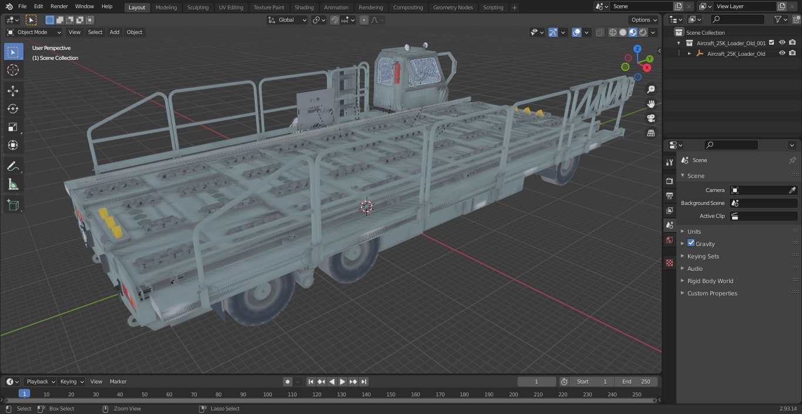The width and height of the screenshot is (802, 414).
Task: Jump to the end frame
Action: click(364, 382)
